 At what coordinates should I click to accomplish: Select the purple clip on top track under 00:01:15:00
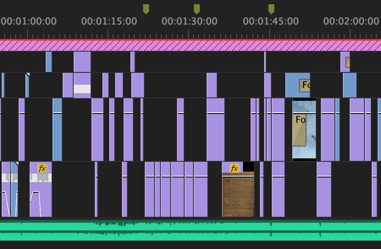pyautogui.click(x=82, y=62)
